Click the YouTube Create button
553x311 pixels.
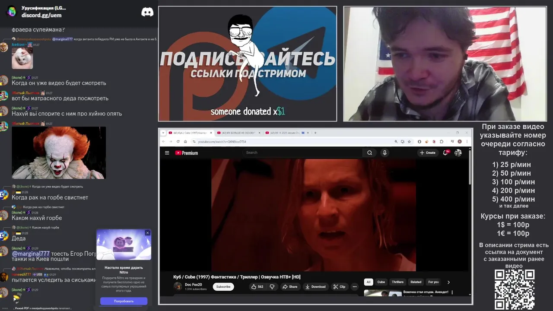428,152
